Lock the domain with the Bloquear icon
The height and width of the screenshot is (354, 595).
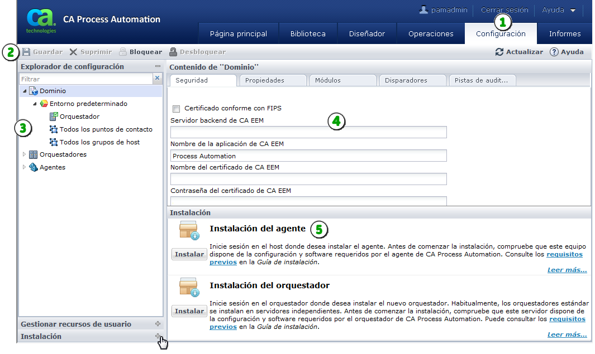(x=123, y=51)
